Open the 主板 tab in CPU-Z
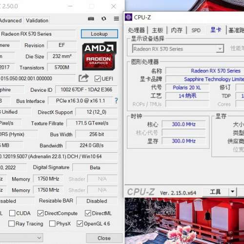Screen dimensions: 244x244 click(158, 30)
